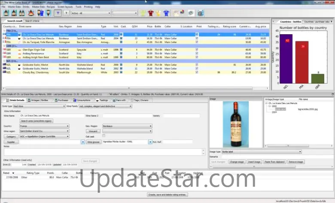335x203 pixels.
Task: Click the crossed-out bottle delete icon
Action: coord(31,13)
